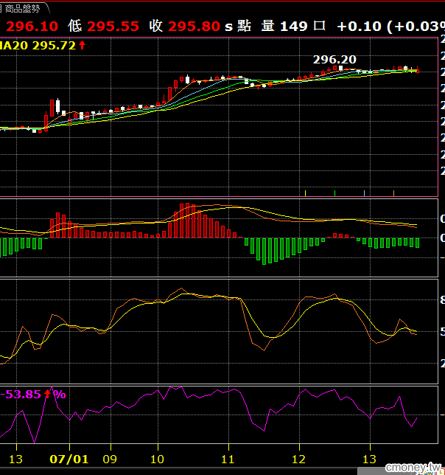Click the 量 label before 149

click(x=268, y=26)
